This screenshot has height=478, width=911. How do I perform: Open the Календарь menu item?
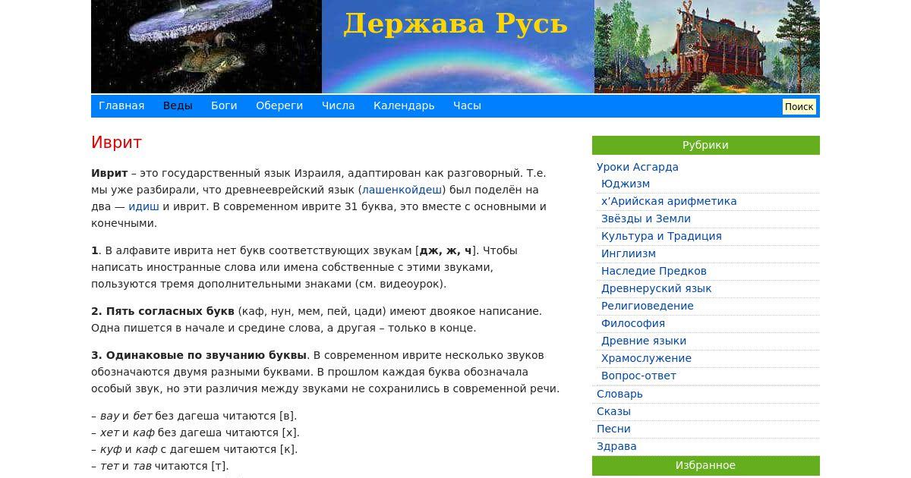[x=404, y=105]
